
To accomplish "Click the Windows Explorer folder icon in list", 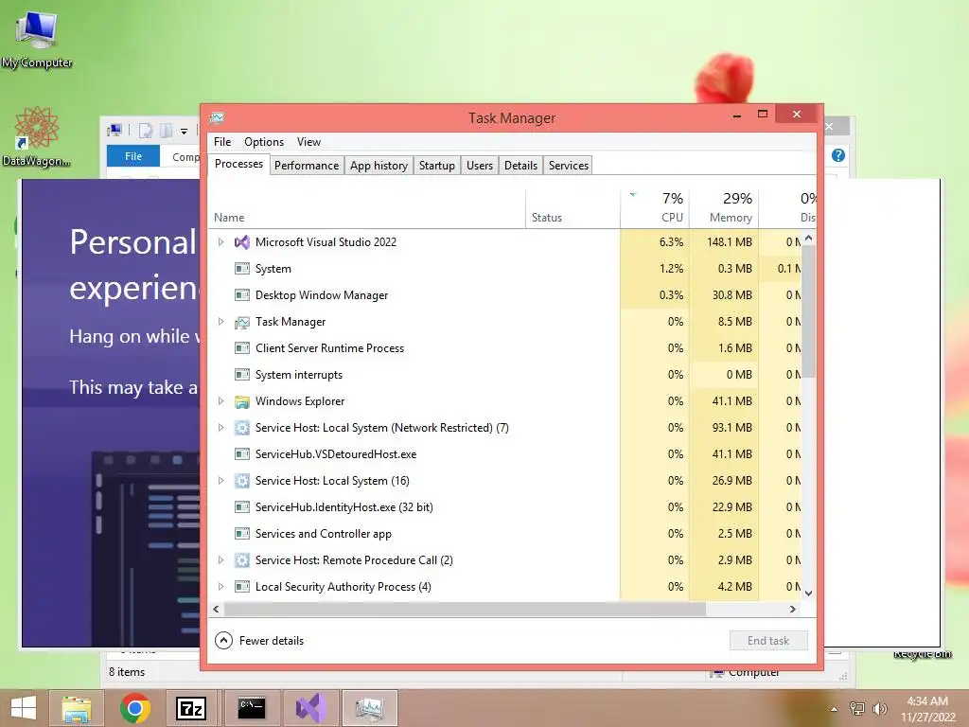I will (x=242, y=401).
